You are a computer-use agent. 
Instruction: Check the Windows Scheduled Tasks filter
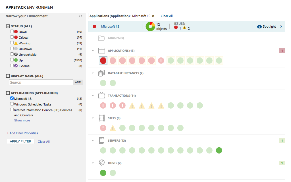pyautogui.click(x=12, y=104)
